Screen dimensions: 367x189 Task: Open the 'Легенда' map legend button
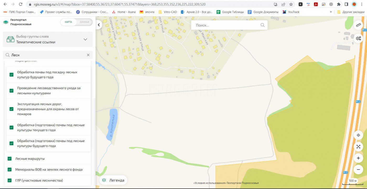(113, 180)
